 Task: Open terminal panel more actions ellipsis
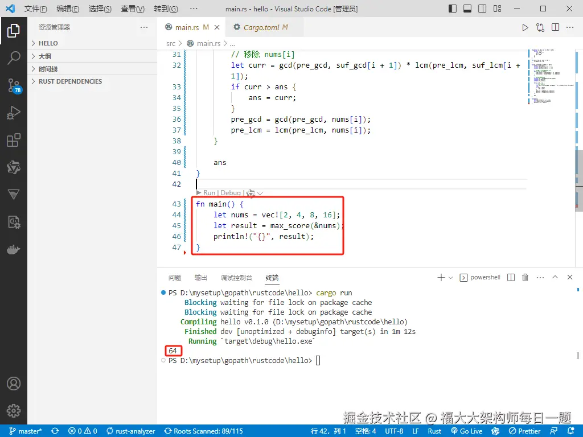(x=540, y=278)
